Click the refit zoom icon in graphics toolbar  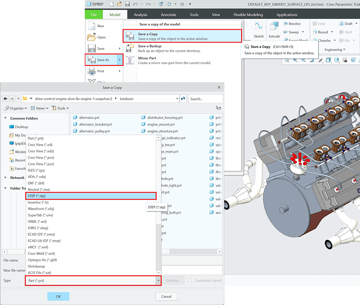coord(287,60)
